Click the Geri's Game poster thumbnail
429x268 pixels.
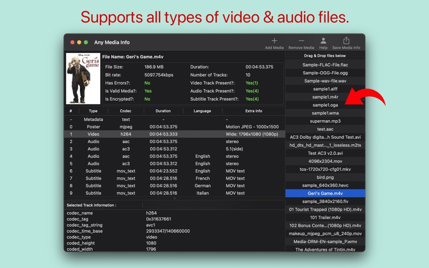83,78
